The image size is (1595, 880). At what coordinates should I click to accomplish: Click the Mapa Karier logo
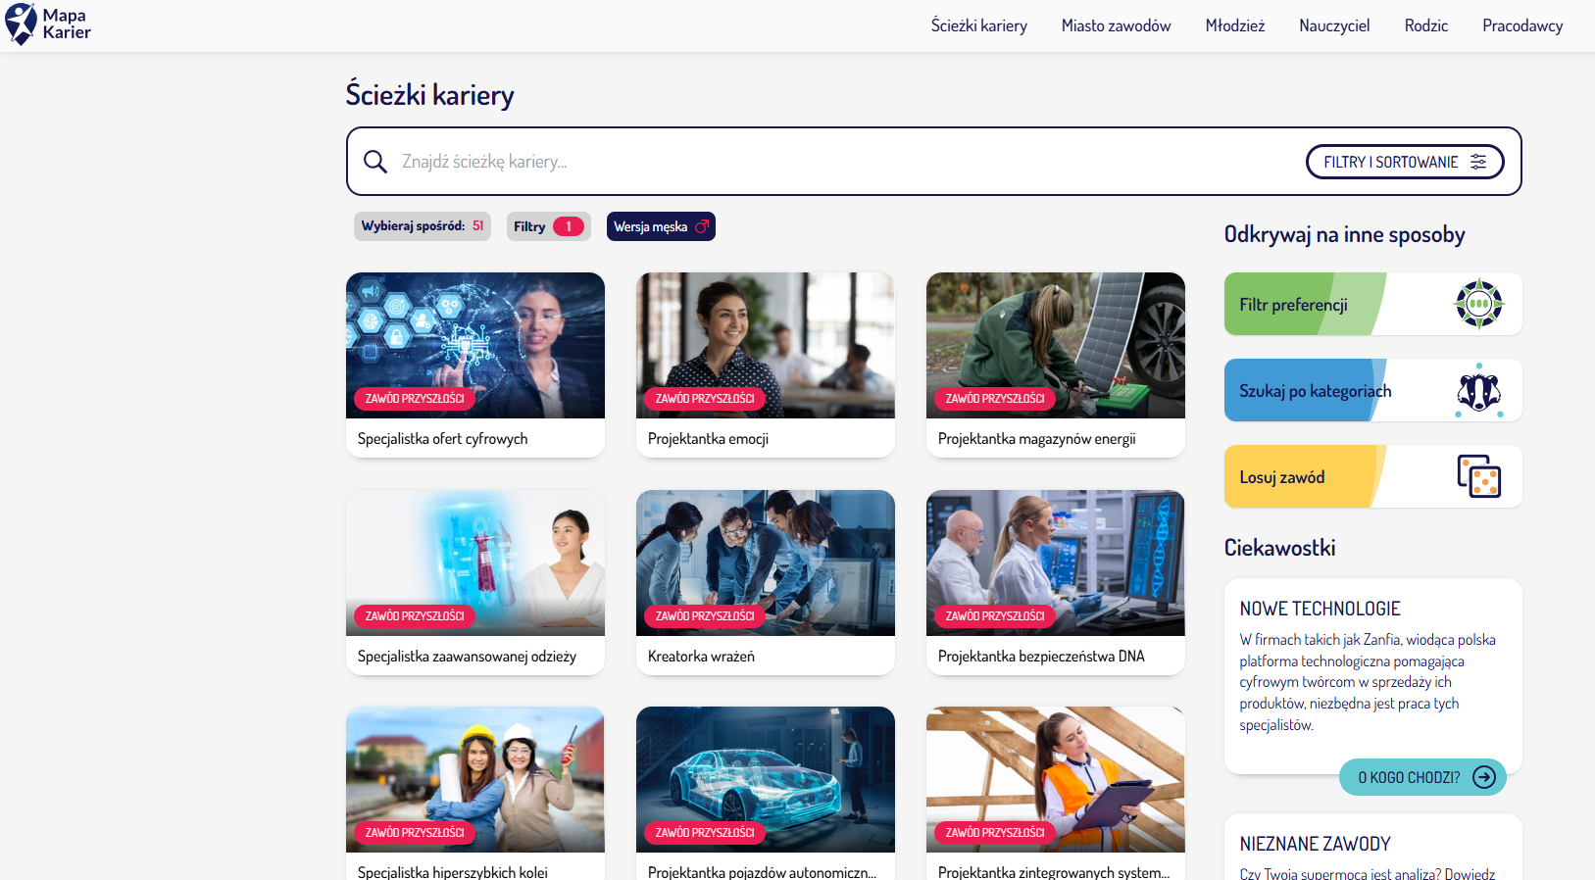(48, 24)
